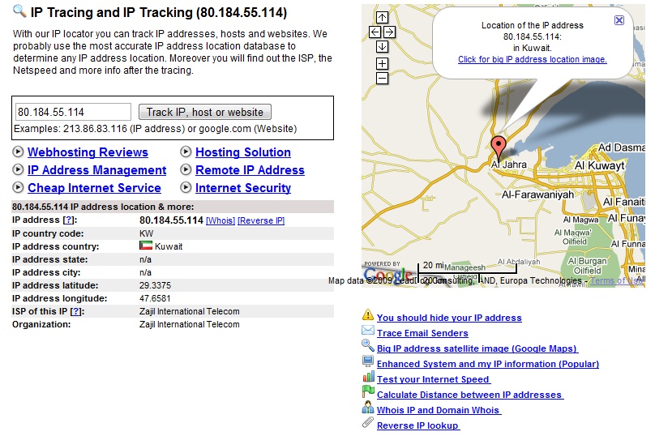The height and width of the screenshot is (436, 655).
Task: Pan the map down arrow button
Action: pos(383,47)
